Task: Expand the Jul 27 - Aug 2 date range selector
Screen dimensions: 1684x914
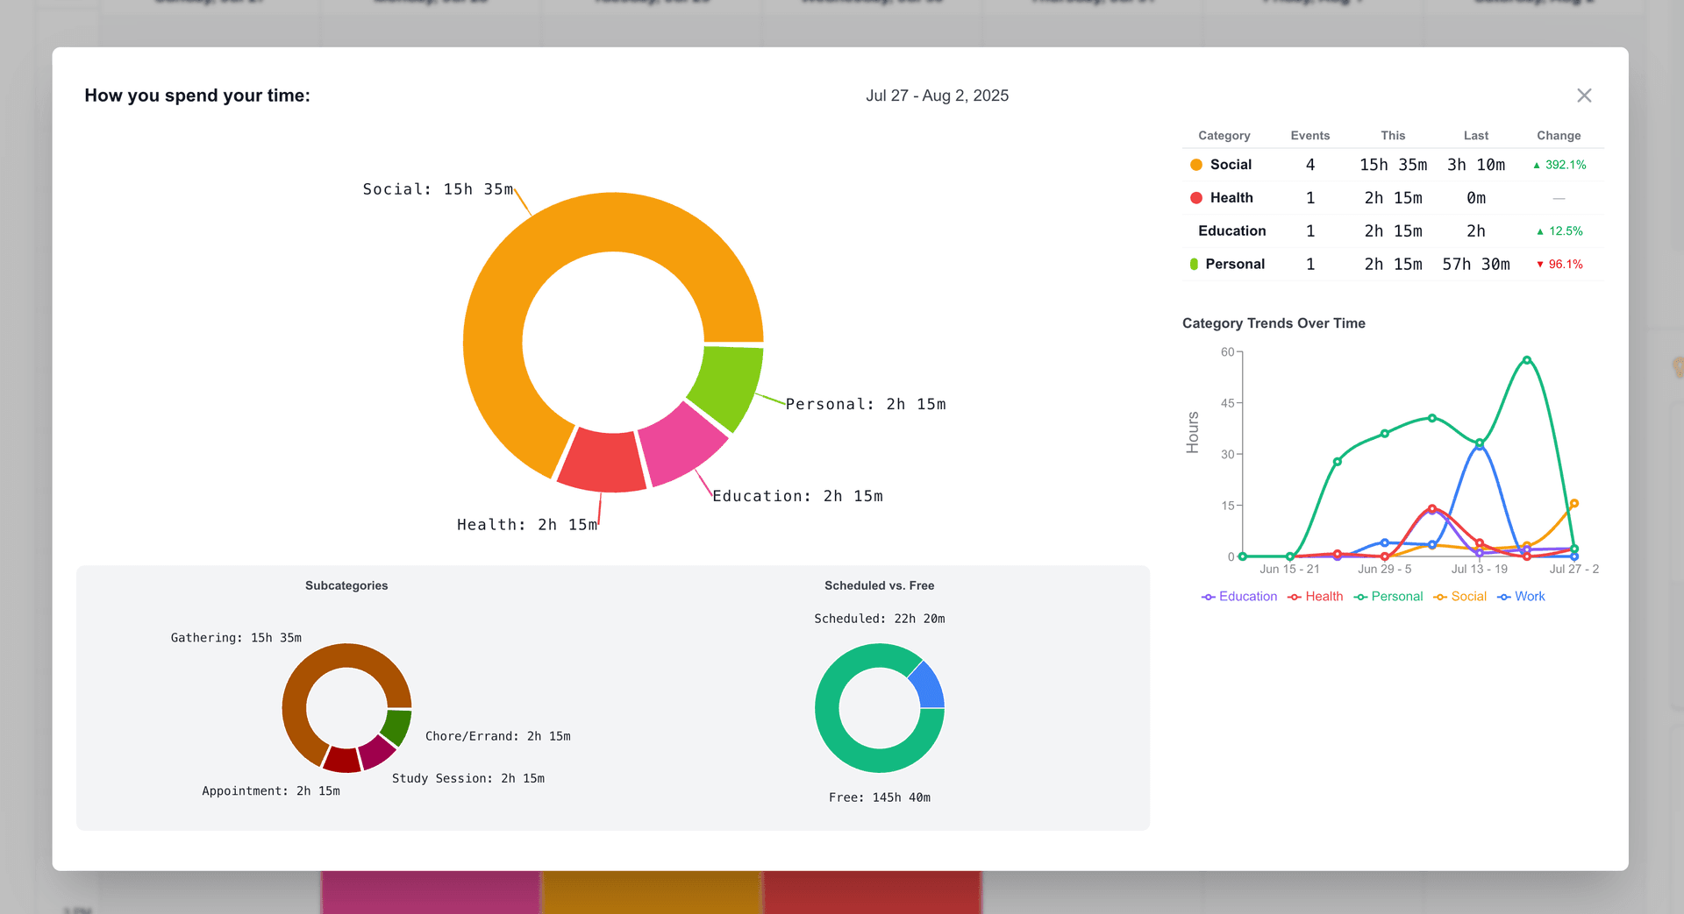Action: (937, 96)
